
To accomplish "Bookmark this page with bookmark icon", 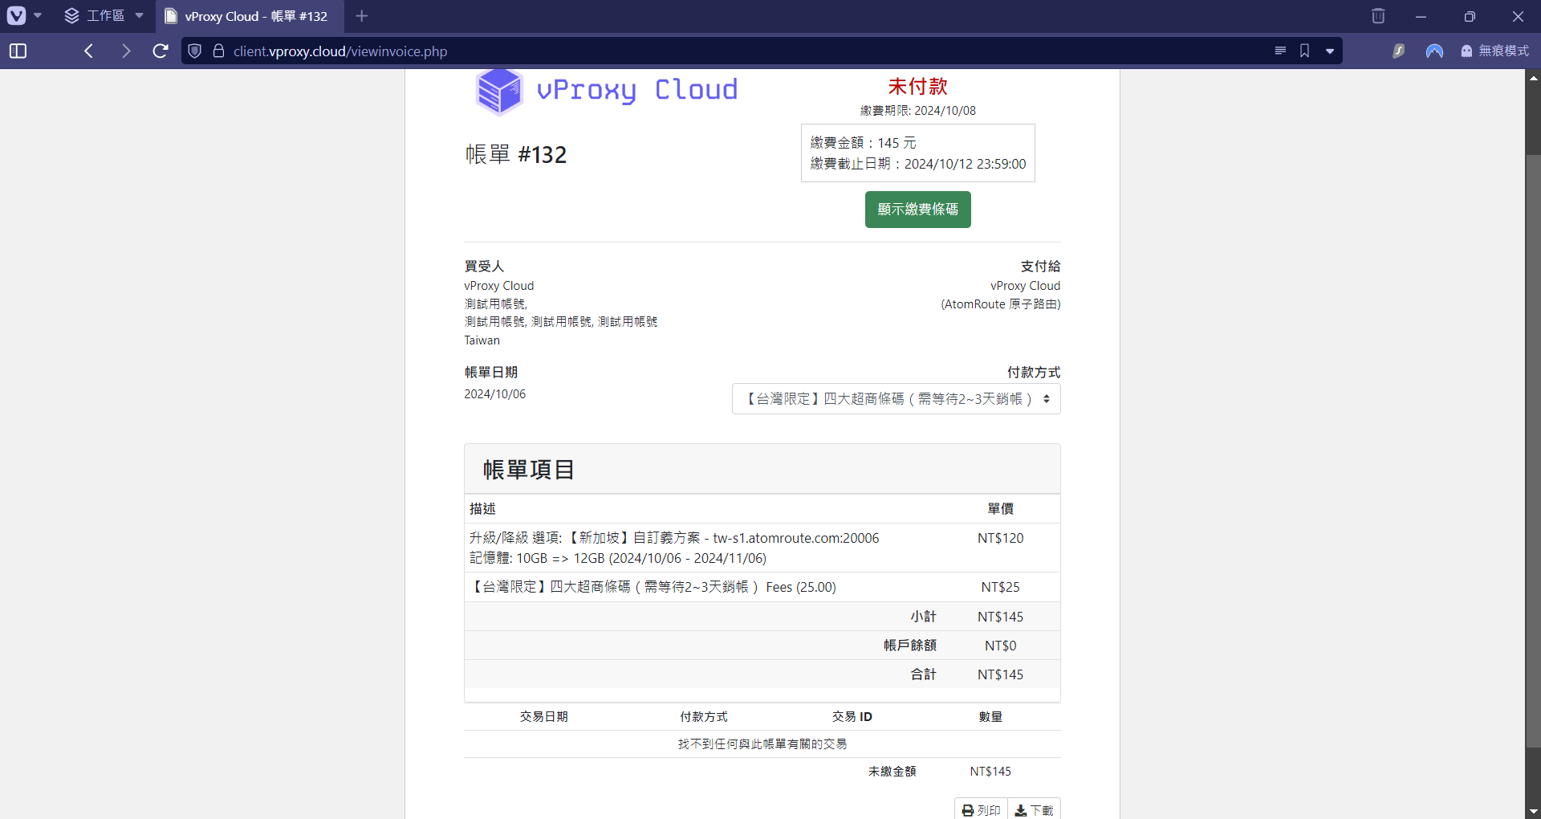I will (1305, 51).
